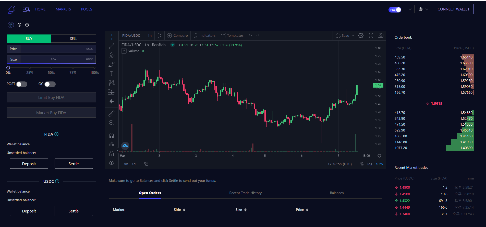Open the chart patterns tool
486x227 pixels.
coord(112,83)
